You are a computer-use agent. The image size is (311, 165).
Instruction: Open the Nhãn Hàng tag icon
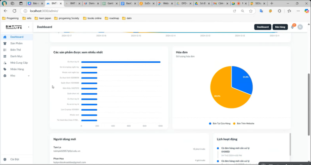pos(5,69)
